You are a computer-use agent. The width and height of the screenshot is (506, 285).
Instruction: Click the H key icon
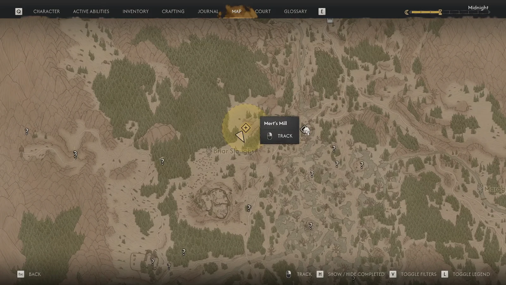point(320,274)
